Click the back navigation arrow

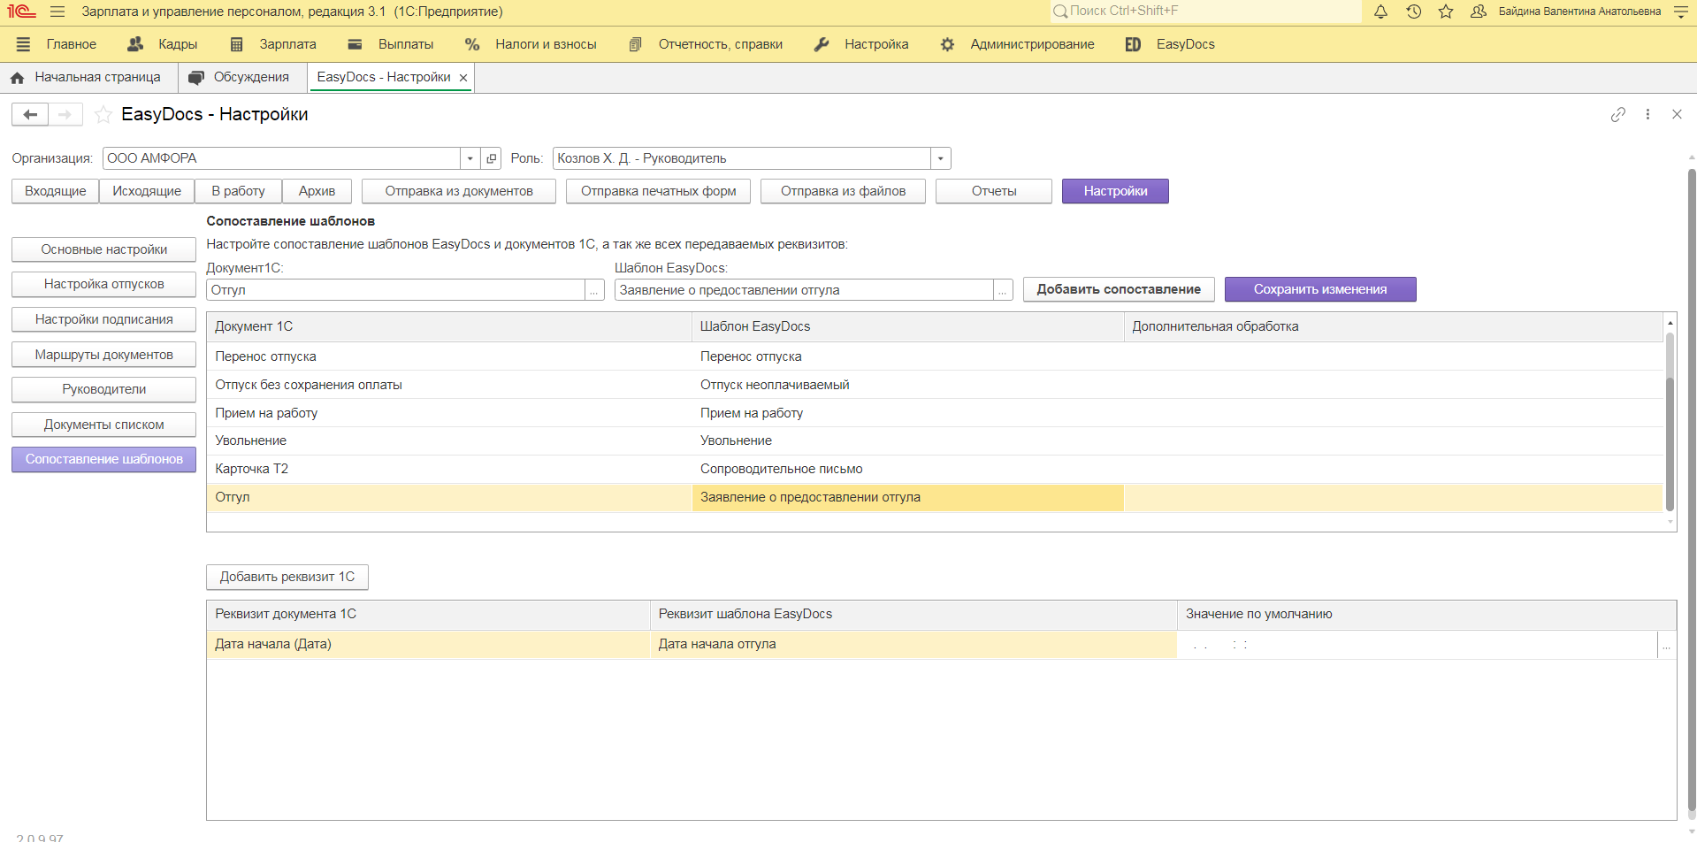click(x=30, y=114)
